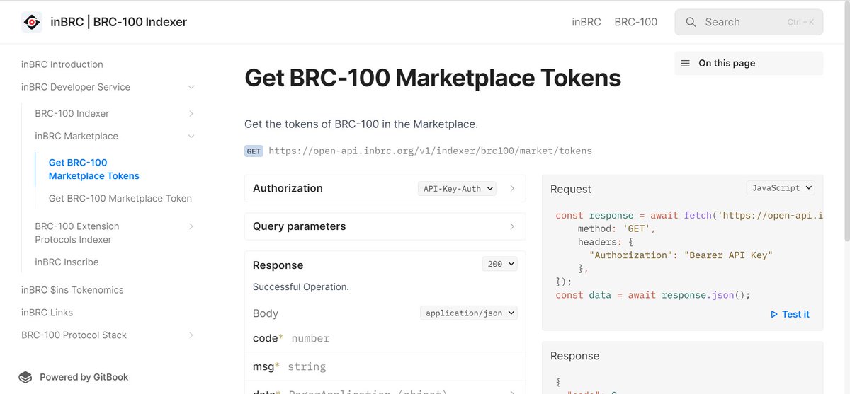This screenshot has width=850, height=394.
Task: Open the 200 status code dropdown
Action: click(x=500, y=264)
